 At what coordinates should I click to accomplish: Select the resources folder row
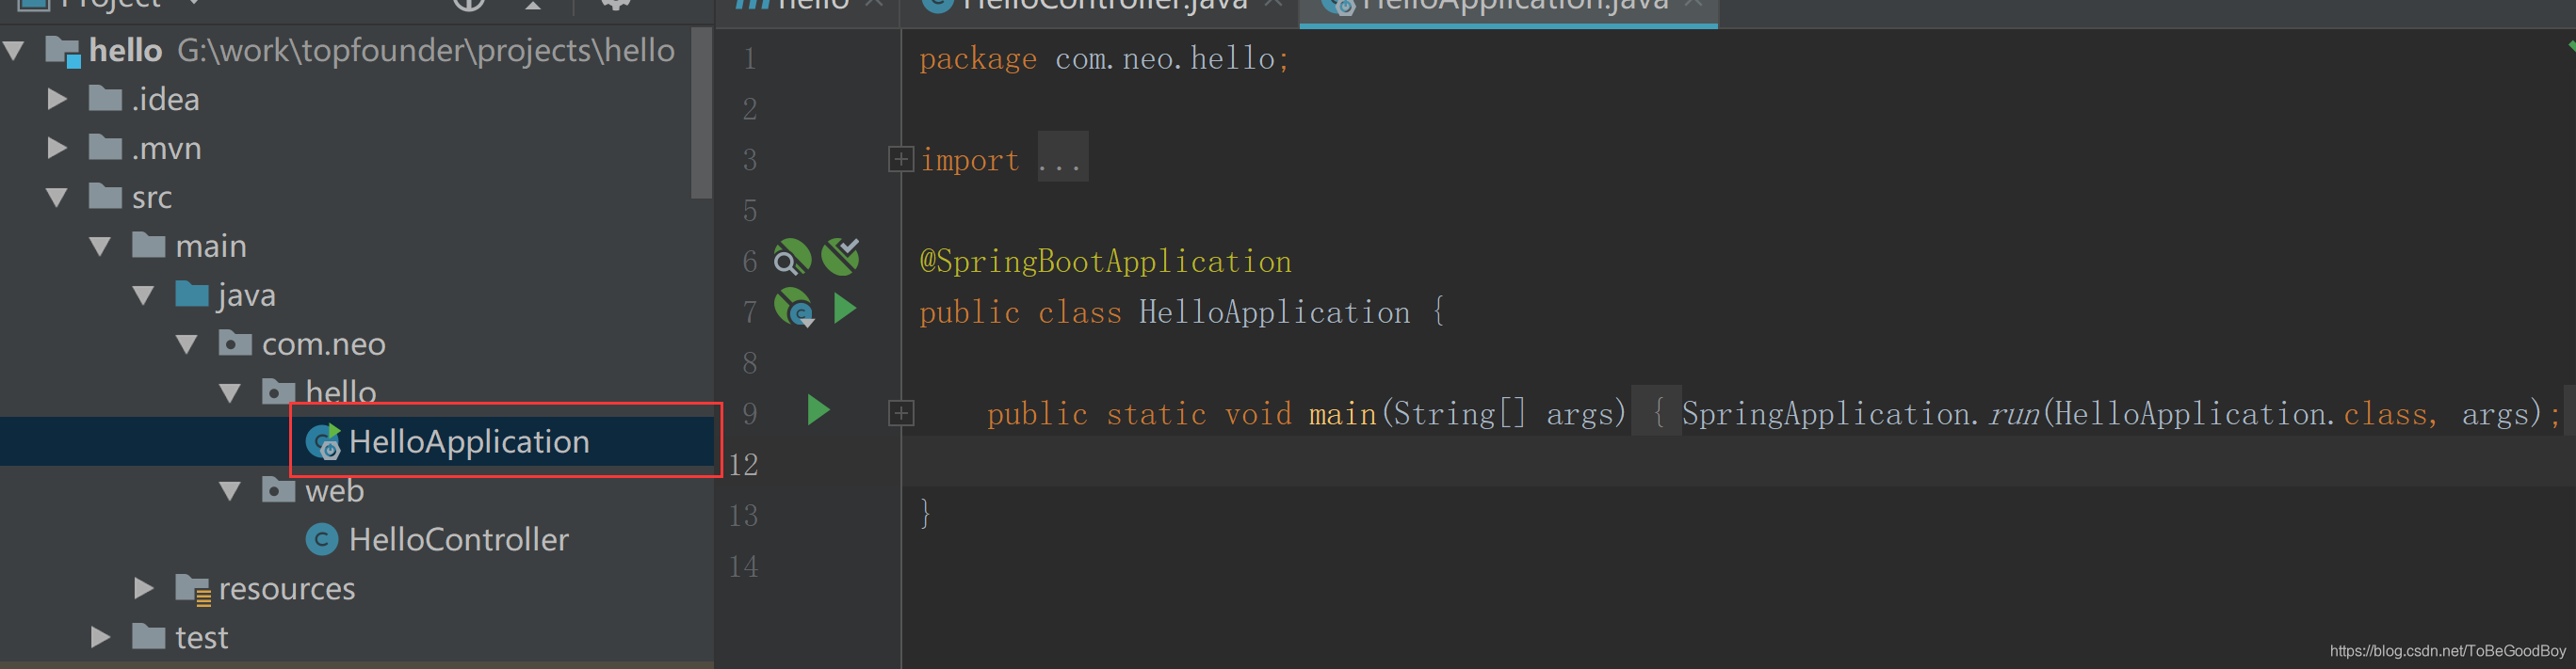pyautogui.click(x=357, y=589)
